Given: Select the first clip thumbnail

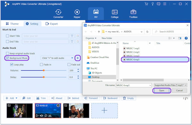Looking at the screenshot, I should (20, 111).
